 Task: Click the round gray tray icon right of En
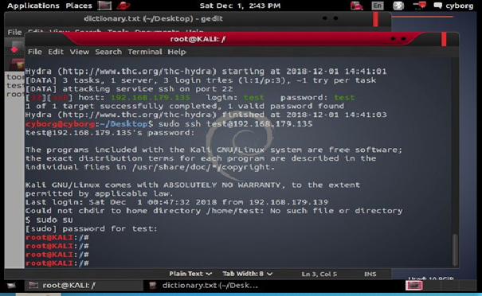[x=398, y=6]
